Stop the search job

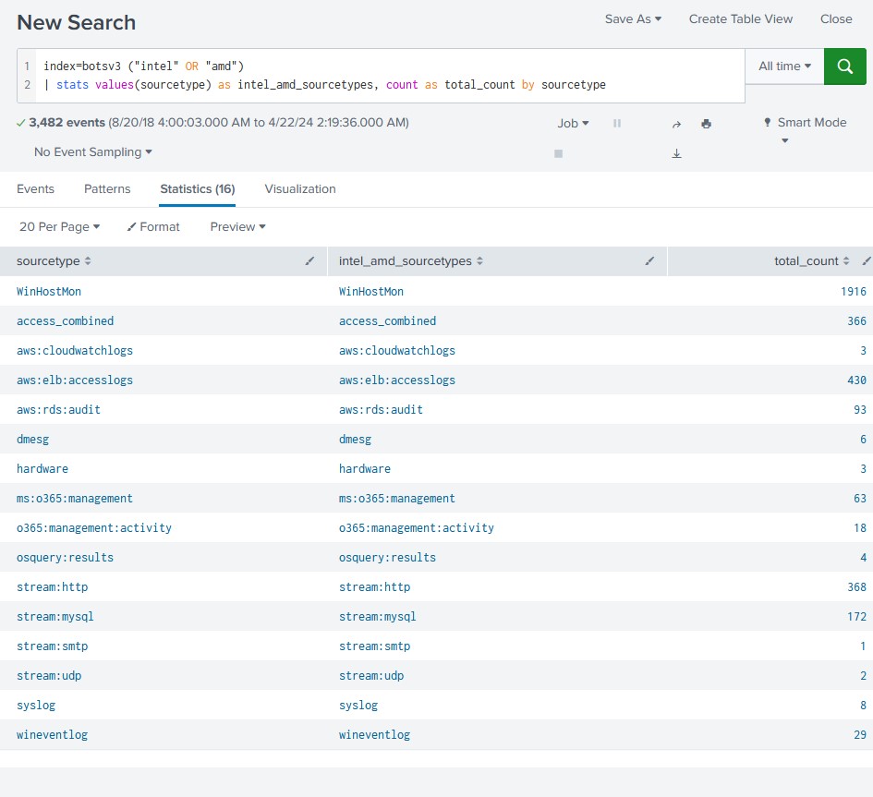coord(558,153)
